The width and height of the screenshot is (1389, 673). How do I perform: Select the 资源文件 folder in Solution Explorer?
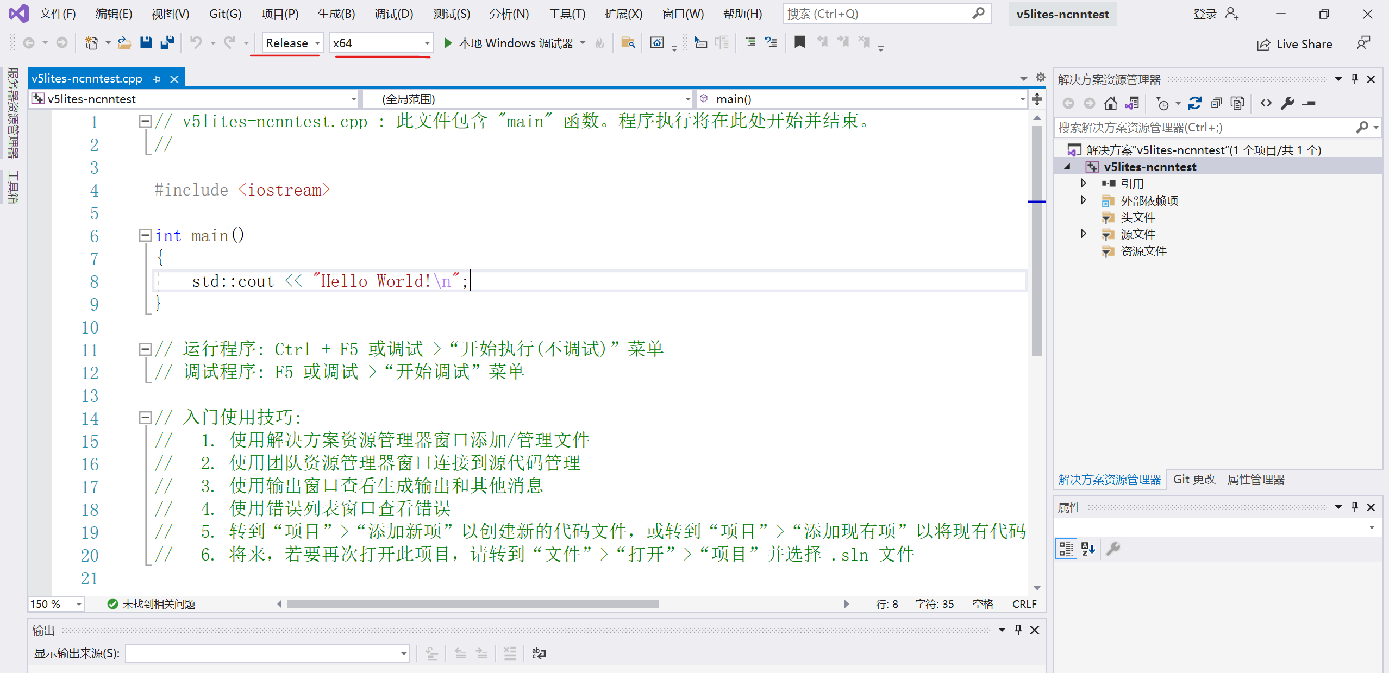(1143, 251)
